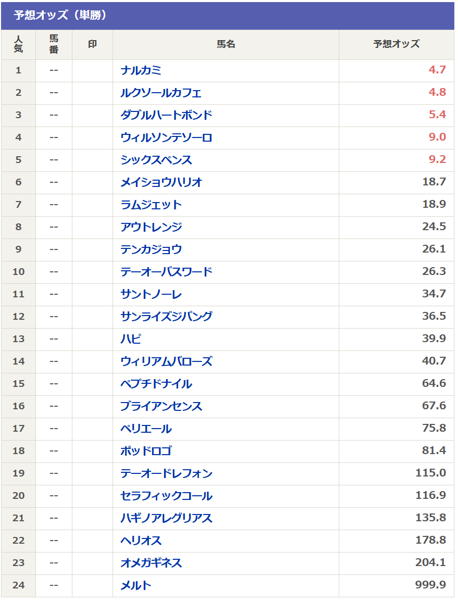Open the ナルカミ horse page
The width and height of the screenshot is (458, 602).
141,70
